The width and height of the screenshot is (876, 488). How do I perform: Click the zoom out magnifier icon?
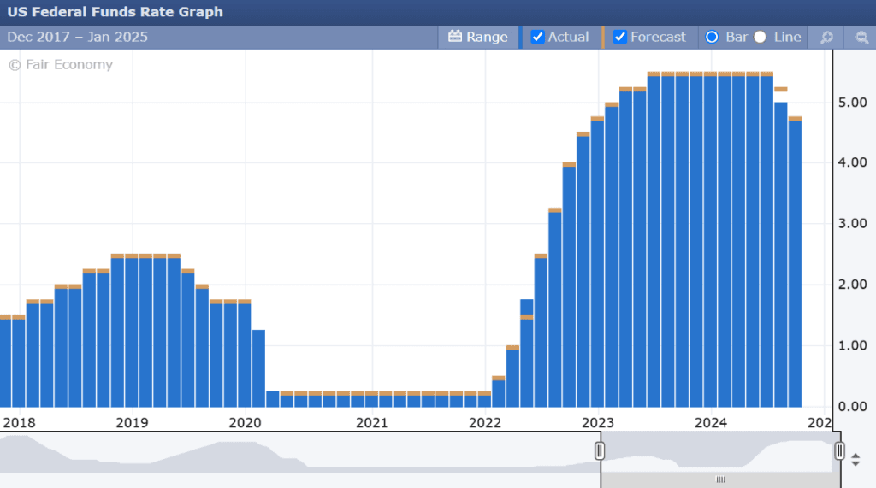pos(862,38)
